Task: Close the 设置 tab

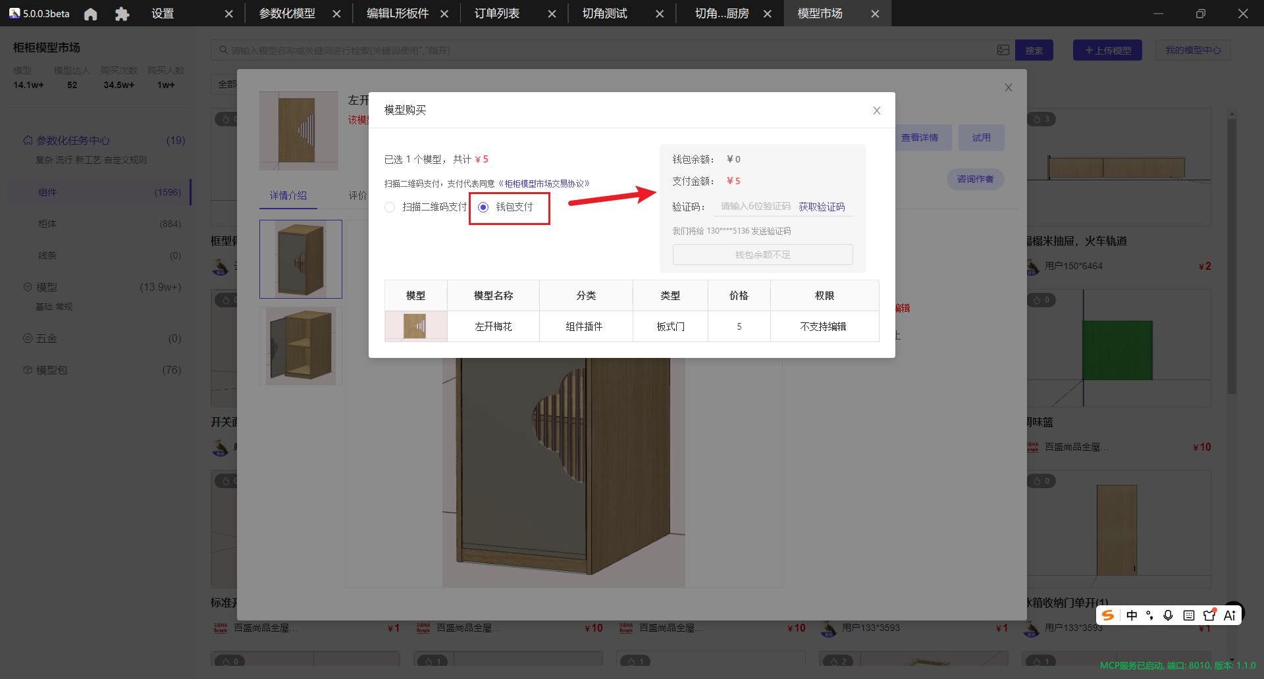Action: point(228,14)
